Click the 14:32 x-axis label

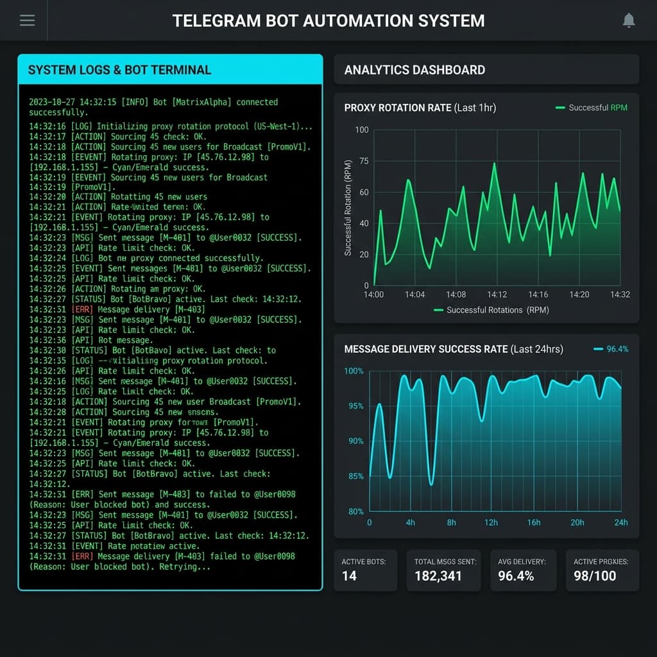pyautogui.click(x=620, y=294)
